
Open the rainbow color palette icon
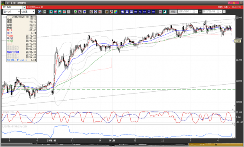pos(116,12)
